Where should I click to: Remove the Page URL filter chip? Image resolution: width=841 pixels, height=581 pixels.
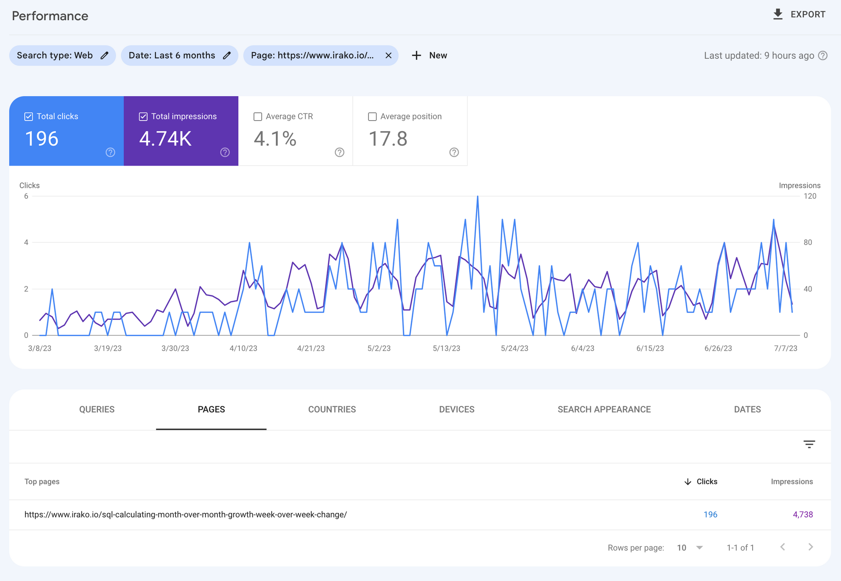pyautogui.click(x=389, y=55)
